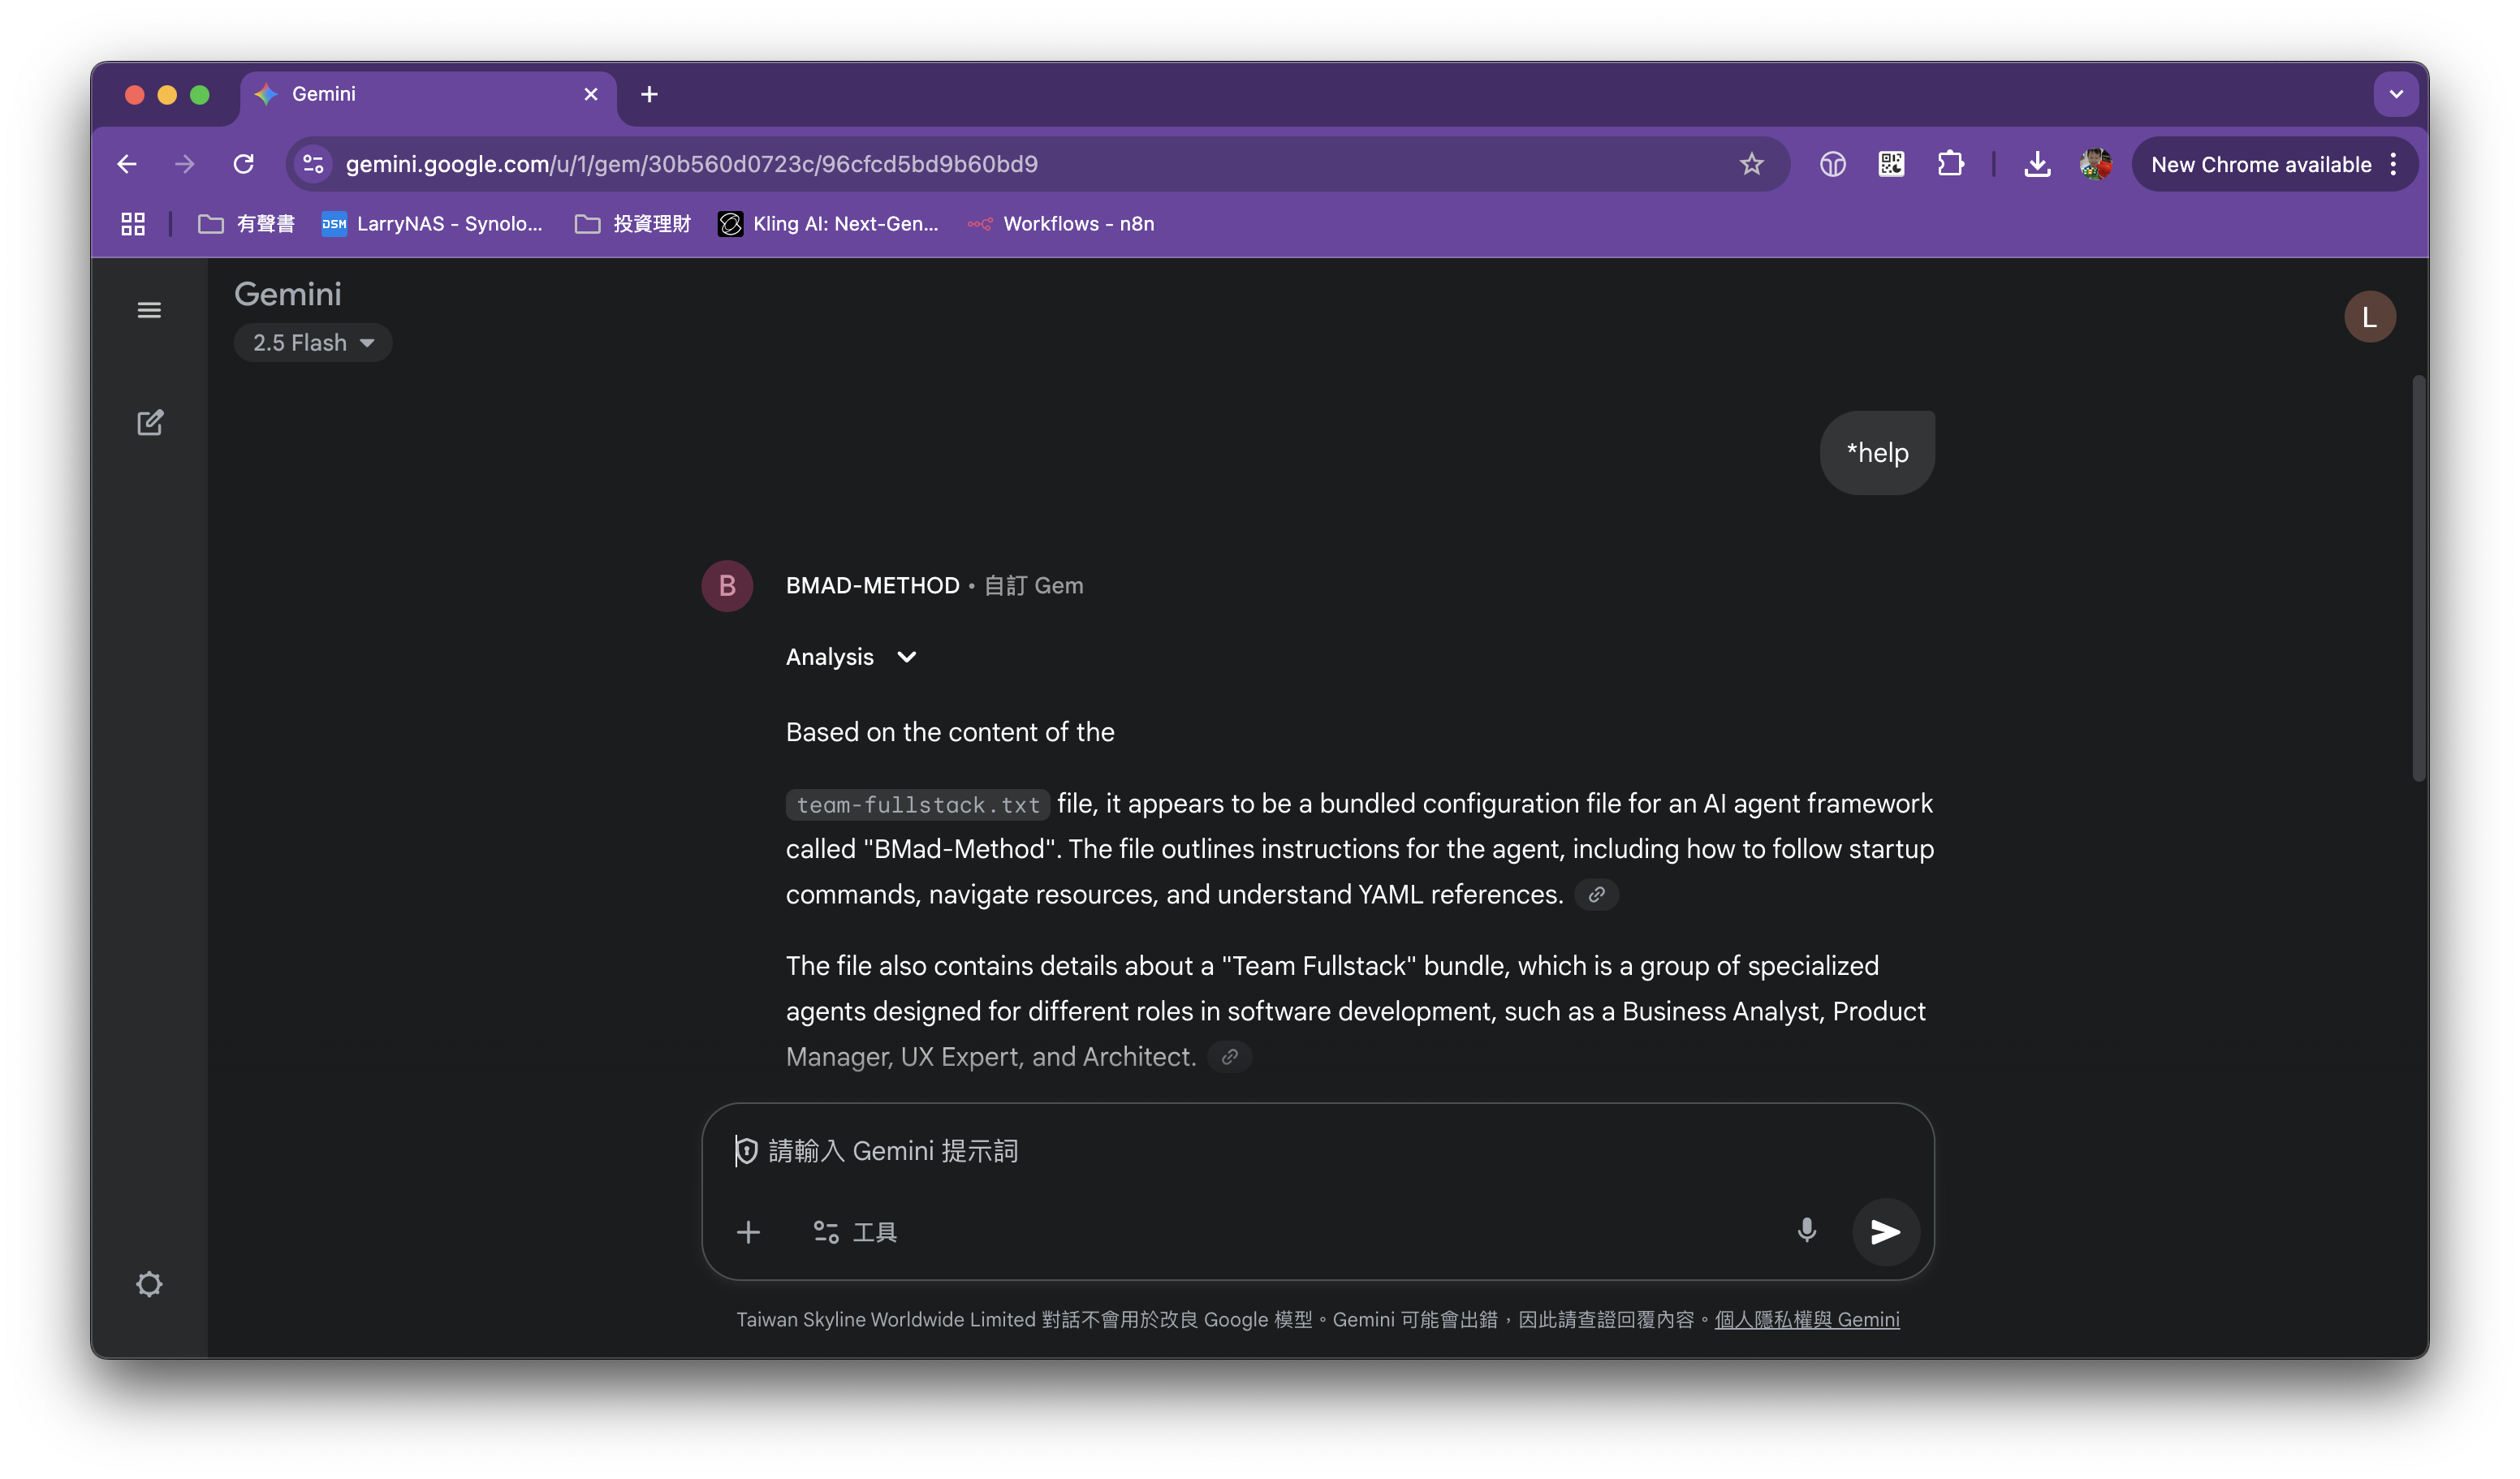Open the QR code extension icon
The width and height of the screenshot is (2520, 1479).
point(1891,164)
